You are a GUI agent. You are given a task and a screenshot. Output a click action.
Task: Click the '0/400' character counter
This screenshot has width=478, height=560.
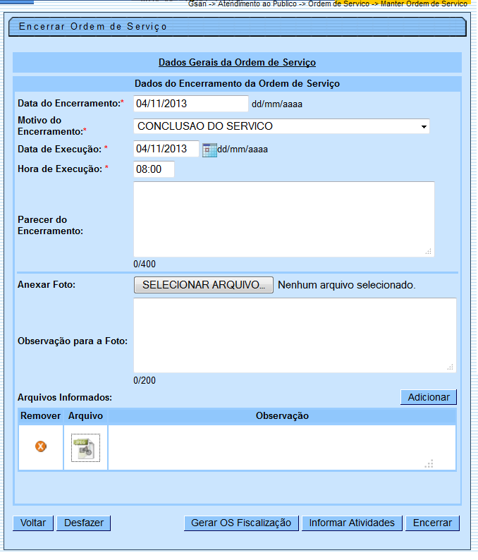coord(145,264)
